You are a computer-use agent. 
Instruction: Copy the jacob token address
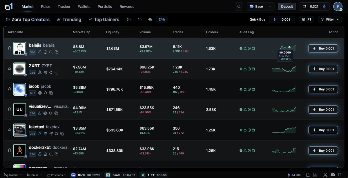click(x=51, y=93)
